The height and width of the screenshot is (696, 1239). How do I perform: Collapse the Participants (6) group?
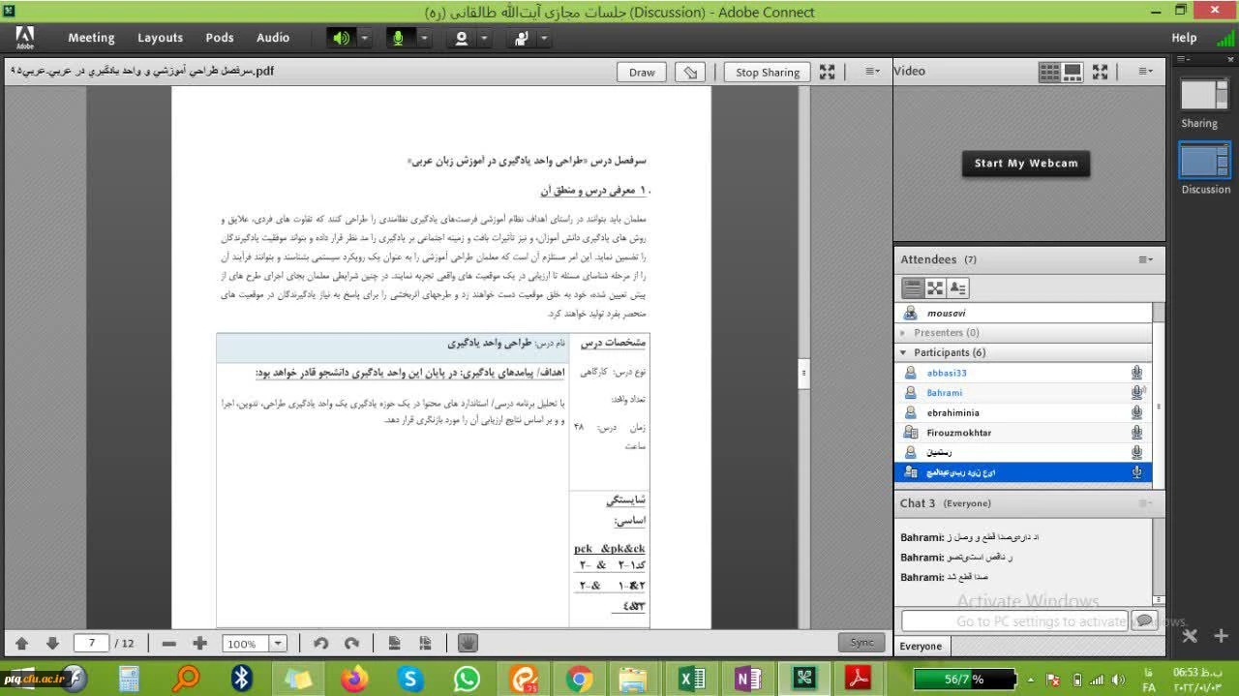(904, 352)
